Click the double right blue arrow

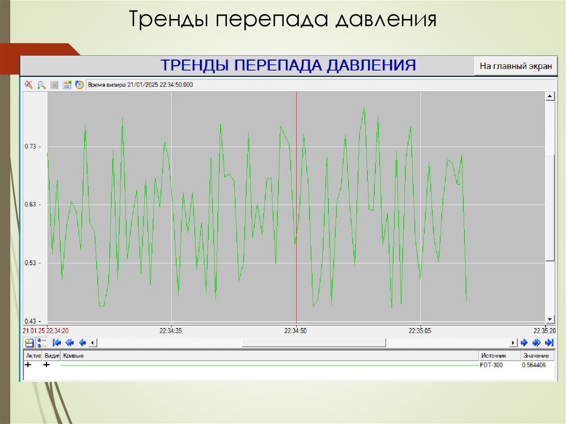(x=536, y=342)
